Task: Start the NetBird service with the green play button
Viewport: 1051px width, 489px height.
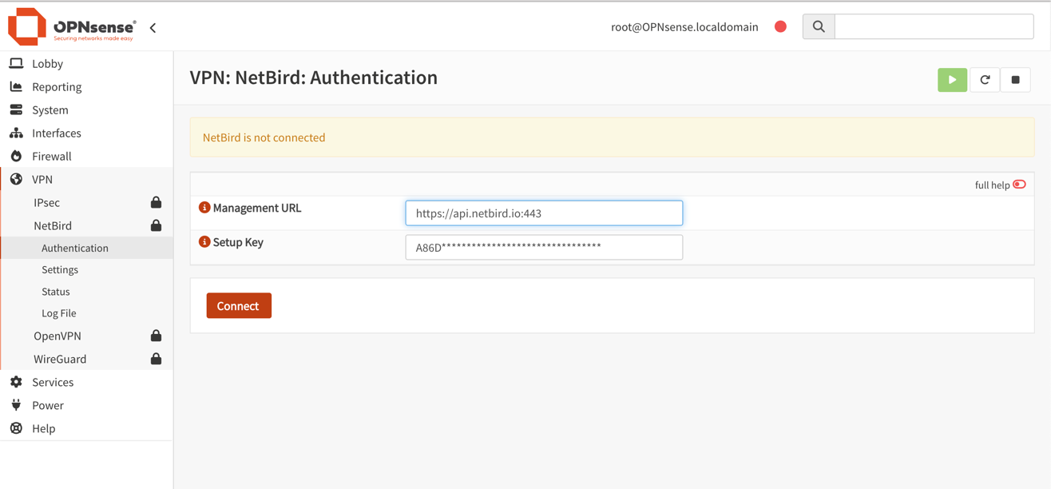Action: (952, 79)
